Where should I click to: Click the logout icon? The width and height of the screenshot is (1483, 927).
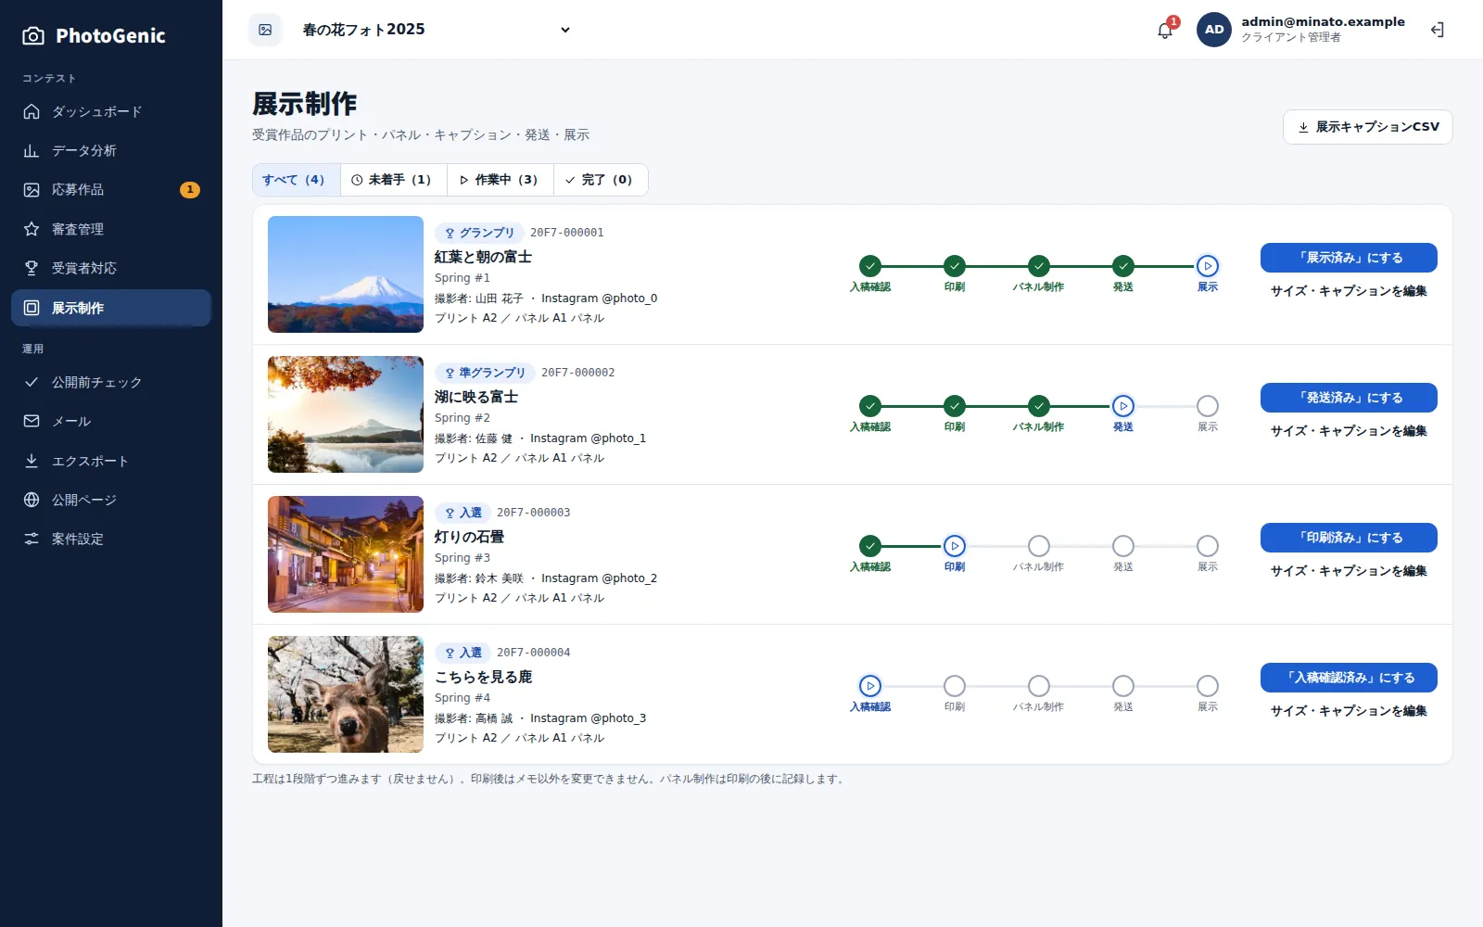(x=1438, y=30)
